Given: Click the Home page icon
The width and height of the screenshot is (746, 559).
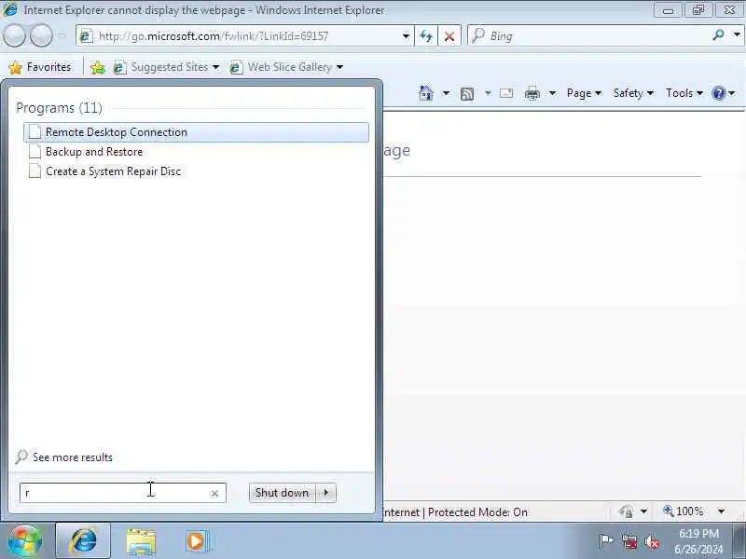Looking at the screenshot, I should pos(426,93).
